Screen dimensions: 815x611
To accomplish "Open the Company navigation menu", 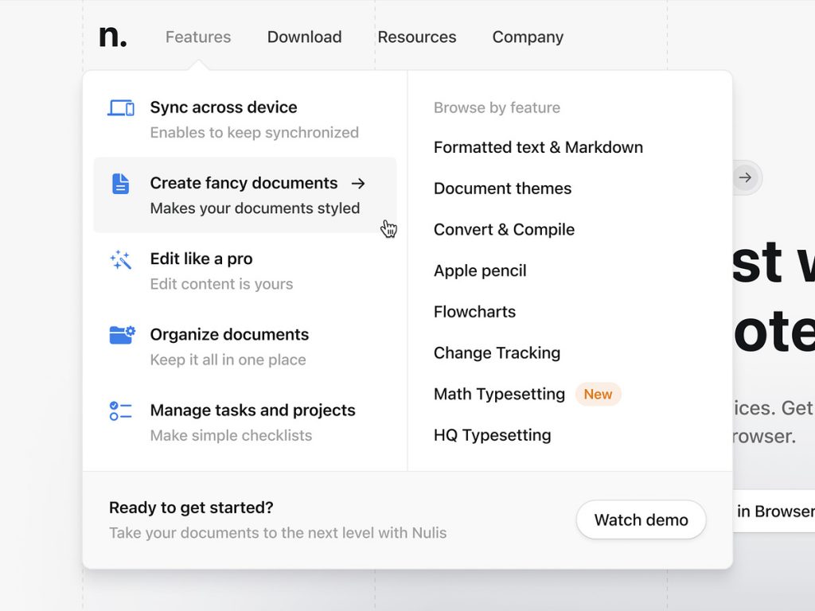I will (x=527, y=37).
